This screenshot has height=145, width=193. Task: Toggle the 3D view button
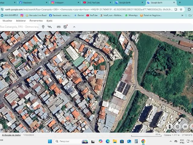[x=185, y=127]
